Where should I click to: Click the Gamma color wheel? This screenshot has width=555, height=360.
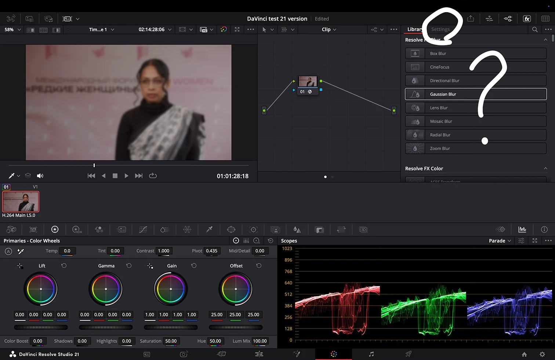pyautogui.click(x=106, y=289)
